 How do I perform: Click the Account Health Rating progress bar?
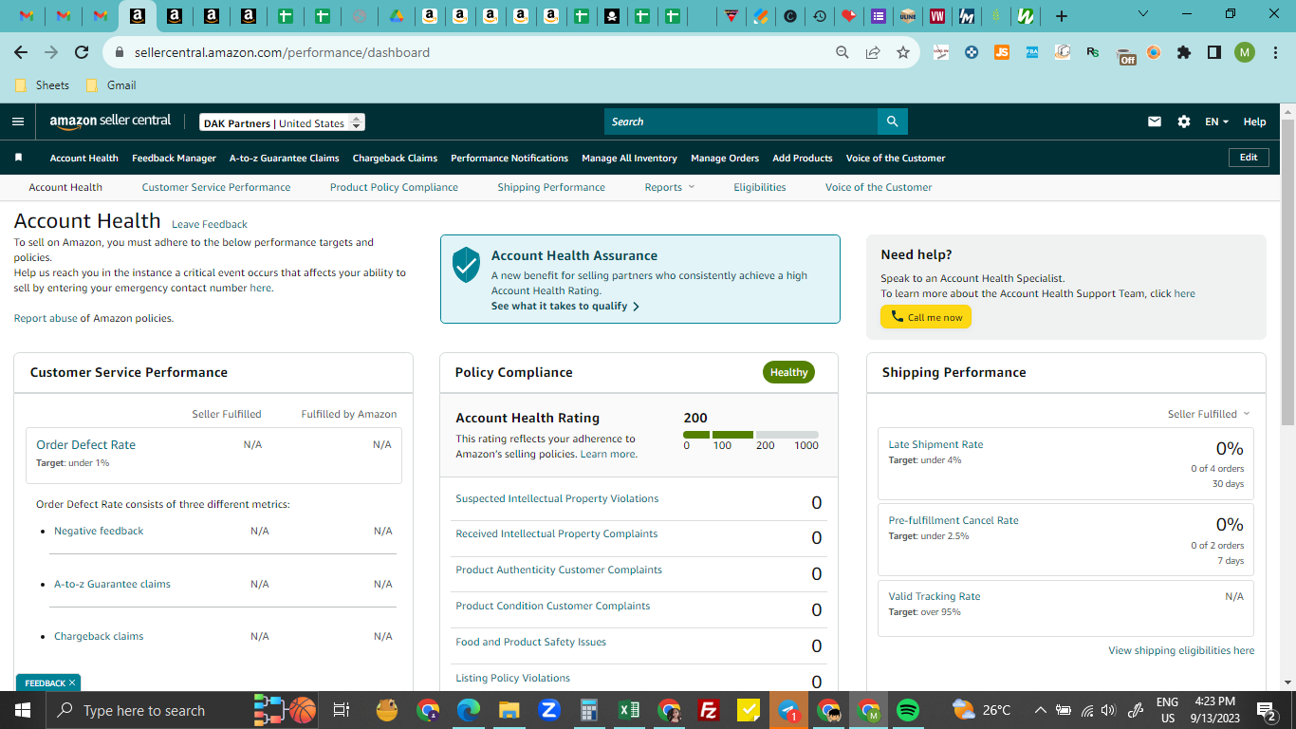point(750,435)
